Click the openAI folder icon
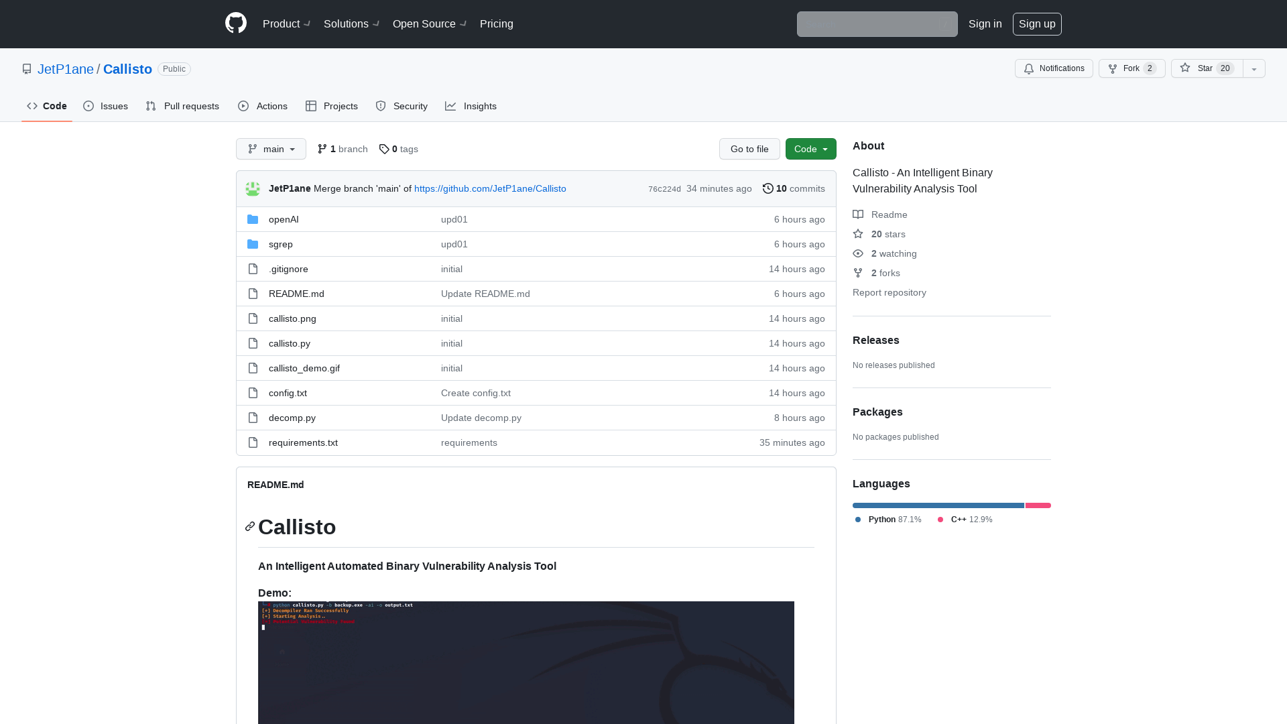Viewport: 1287px width, 724px height. click(x=253, y=219)
